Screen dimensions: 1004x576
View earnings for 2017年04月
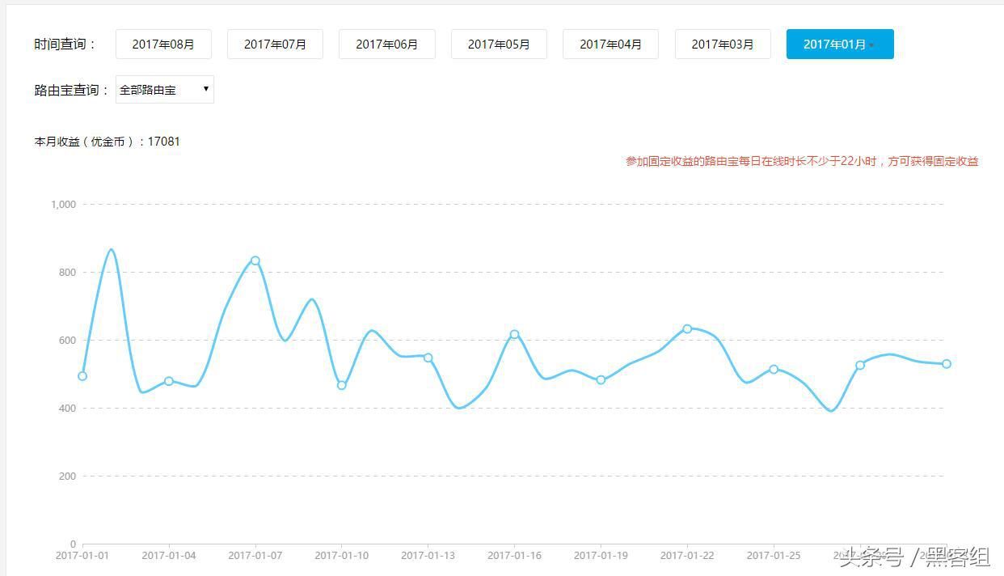tap(610, 44)
